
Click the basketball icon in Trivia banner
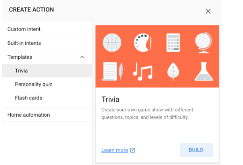pyautogui.click(x=112, y=42)
